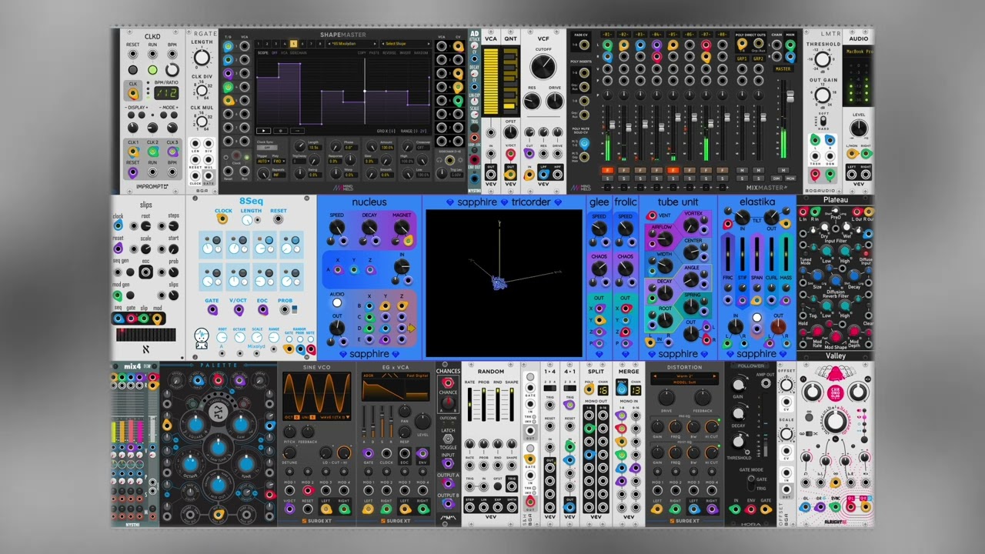This screenshot has height=554, width=985.
Task: Click the Palette center model selector button
Action: pos(218,412)
